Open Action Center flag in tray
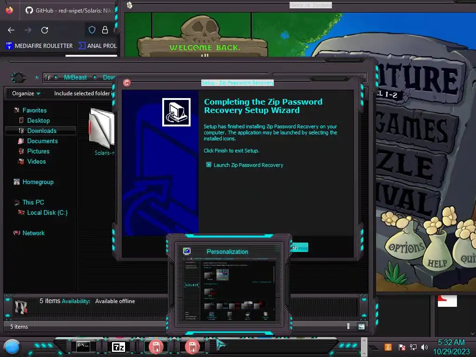 tap(402, 347)
